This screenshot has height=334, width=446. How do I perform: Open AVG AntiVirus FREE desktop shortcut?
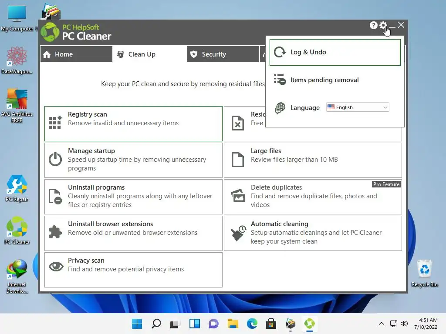[17, 106]
